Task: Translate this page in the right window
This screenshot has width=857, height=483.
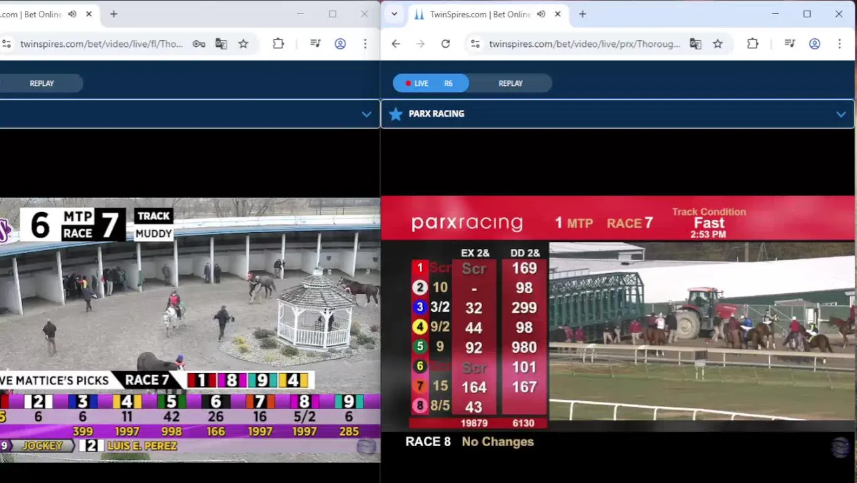Action: [x=695, y=44]
